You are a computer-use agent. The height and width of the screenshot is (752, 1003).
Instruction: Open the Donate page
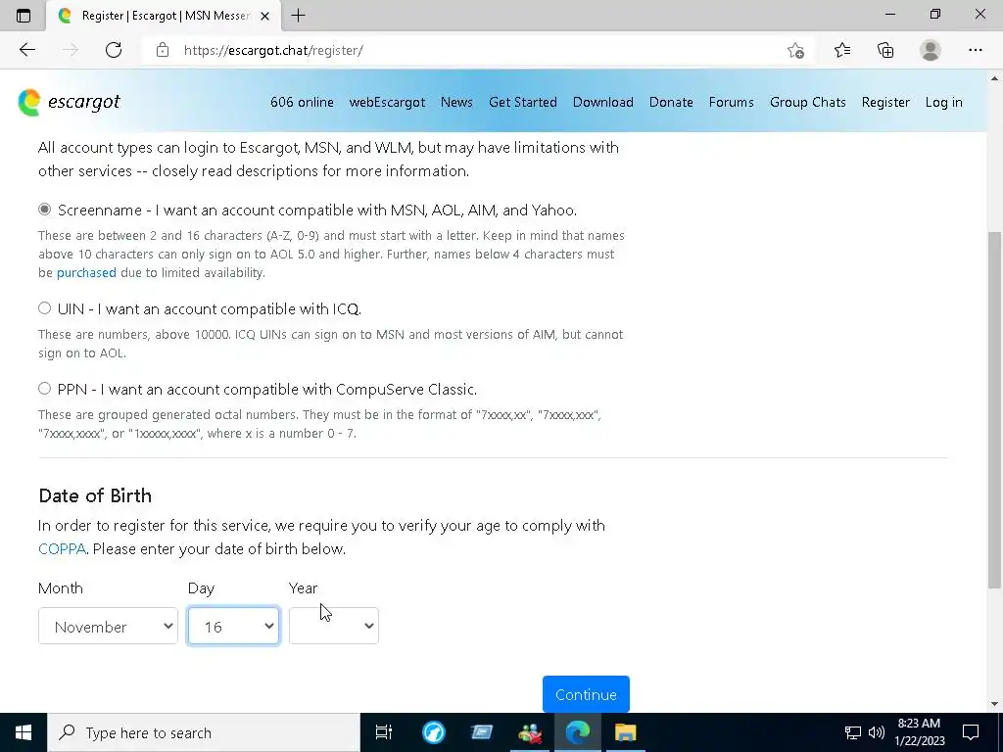671,102
